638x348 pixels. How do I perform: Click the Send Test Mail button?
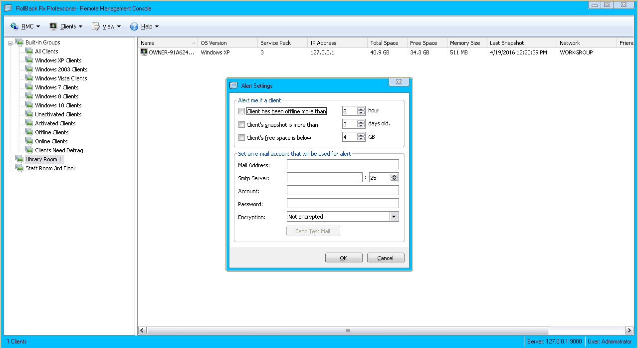tap(313, 231)
